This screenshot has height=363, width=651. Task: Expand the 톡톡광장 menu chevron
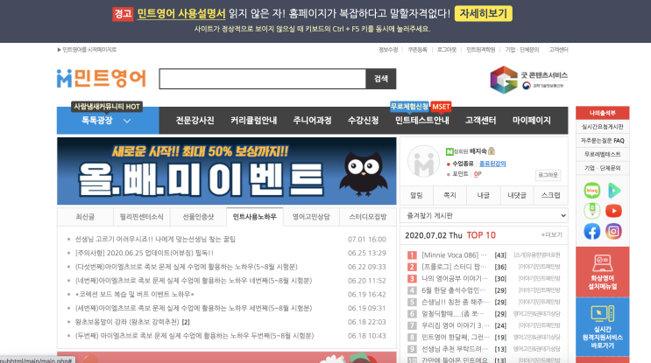[127, 121]
